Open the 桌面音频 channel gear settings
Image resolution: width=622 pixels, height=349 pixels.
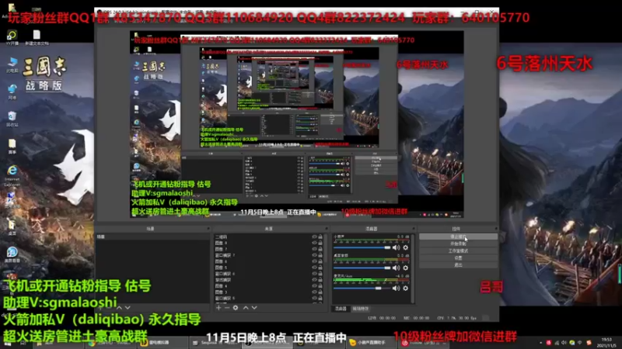pos(405,268)
